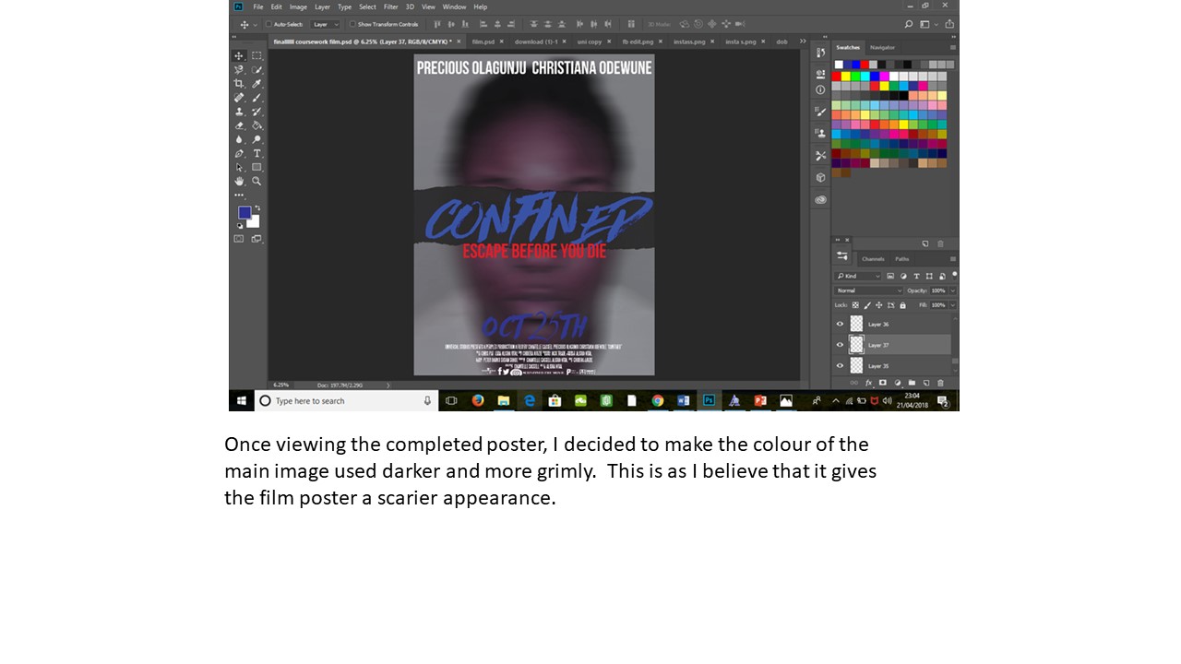This screenshot has width=1181, height=664.
Task: Switch to the Paths tab
Action: [902, 259]
